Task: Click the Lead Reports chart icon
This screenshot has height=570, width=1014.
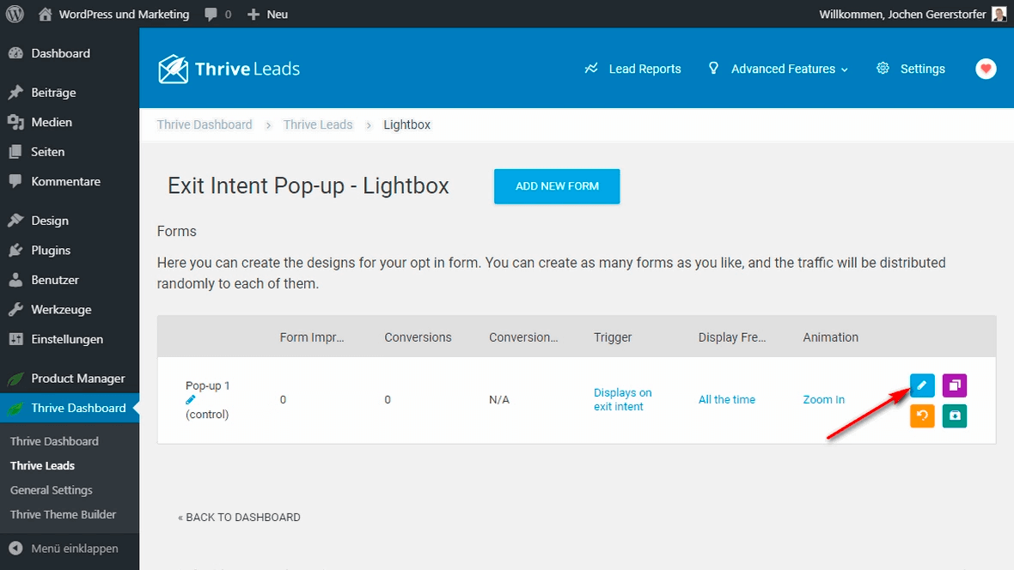Action: [591, 69]
